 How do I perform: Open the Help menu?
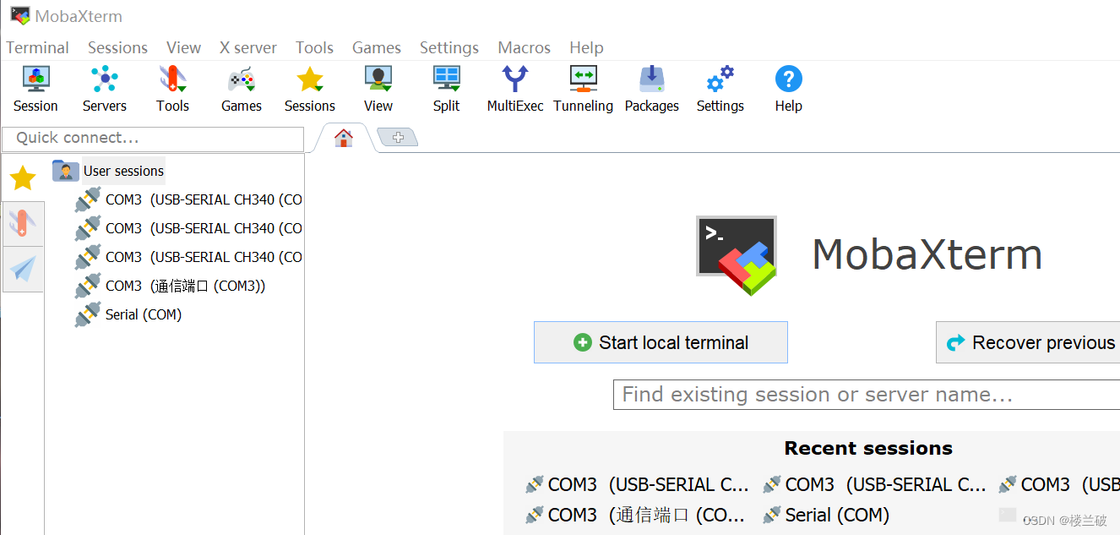pyautogui.click(x=586, y=47)
